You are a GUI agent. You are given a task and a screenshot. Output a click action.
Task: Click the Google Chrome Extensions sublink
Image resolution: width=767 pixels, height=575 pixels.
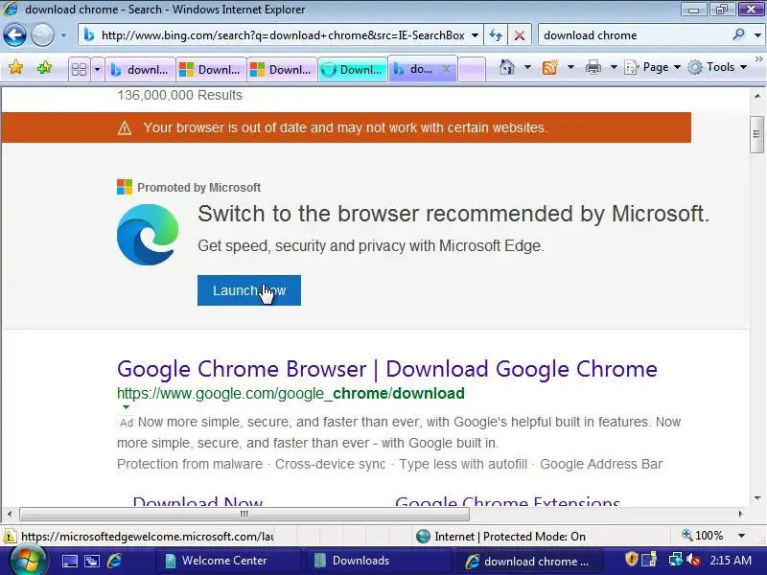click(x=507, y=501)
